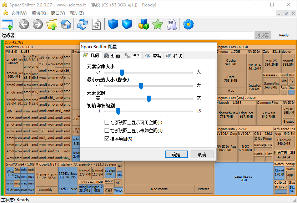This screenshot has height=203, width=297.
Task: Select the Caphyon 540.0MB block
Action: [284, 142]
